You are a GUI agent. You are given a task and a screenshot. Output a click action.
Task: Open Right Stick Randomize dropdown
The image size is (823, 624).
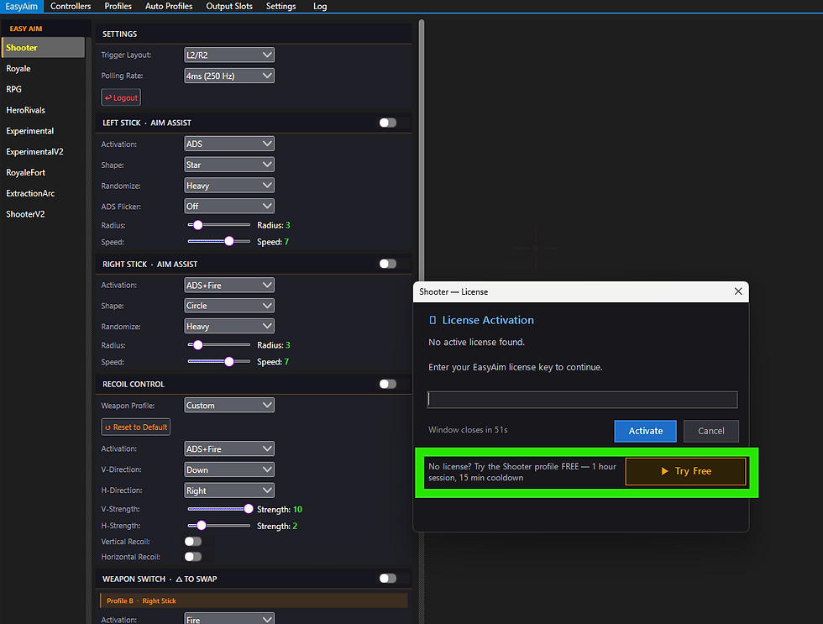pyautogui.click(x=228, y=327)
